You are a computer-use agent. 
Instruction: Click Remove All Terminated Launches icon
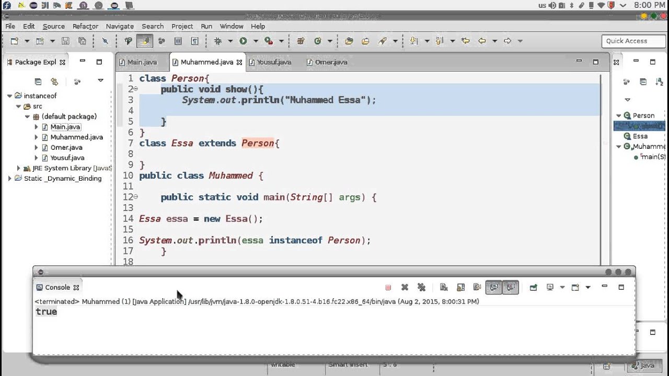[421, 287]
